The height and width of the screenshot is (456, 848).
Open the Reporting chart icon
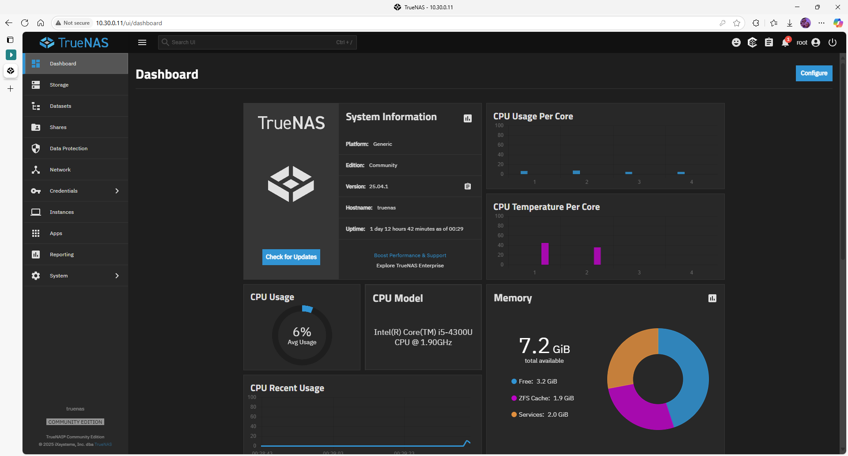(x=36, y=255)
